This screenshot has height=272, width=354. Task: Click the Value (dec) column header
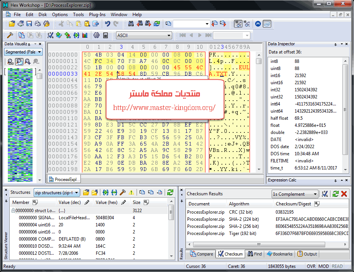click(x=74, y=202)
